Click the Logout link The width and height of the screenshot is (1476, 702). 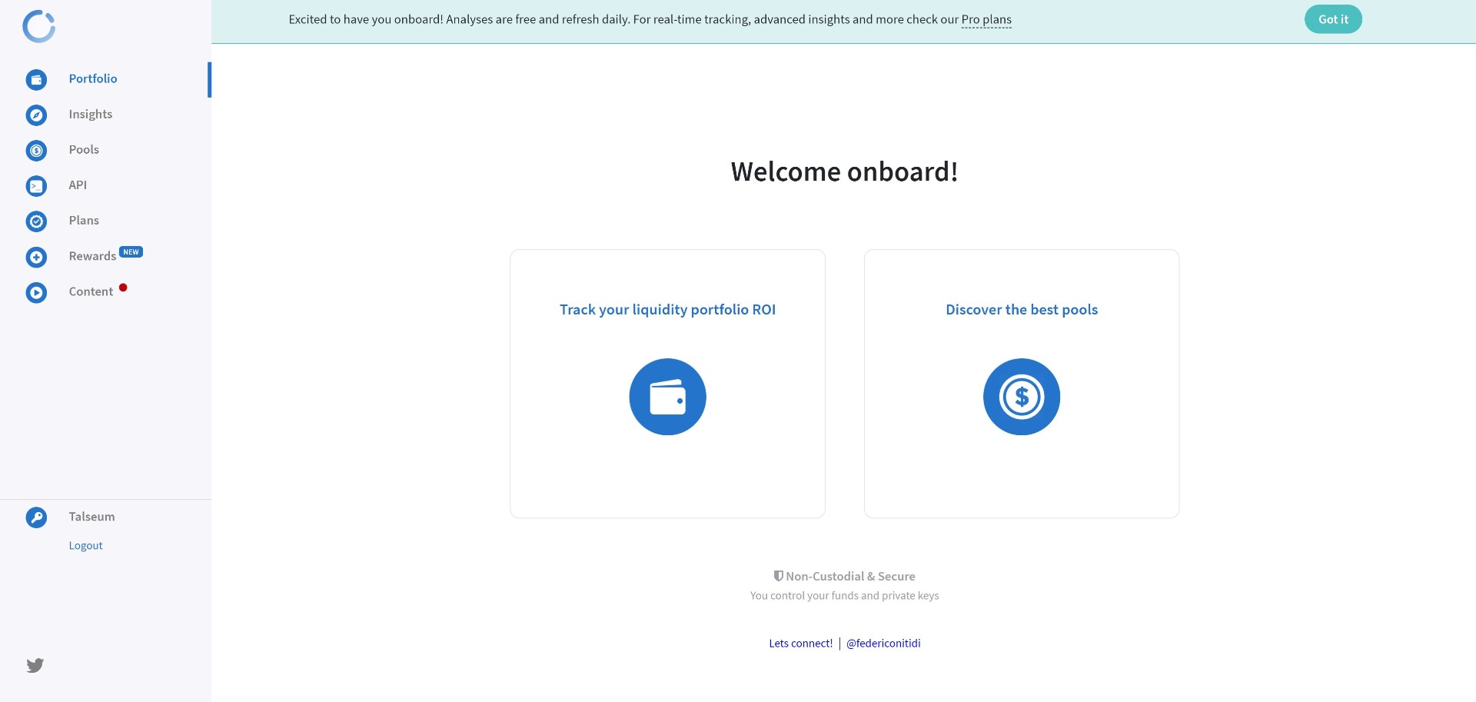pyautogui.click(x=85, y=545)
